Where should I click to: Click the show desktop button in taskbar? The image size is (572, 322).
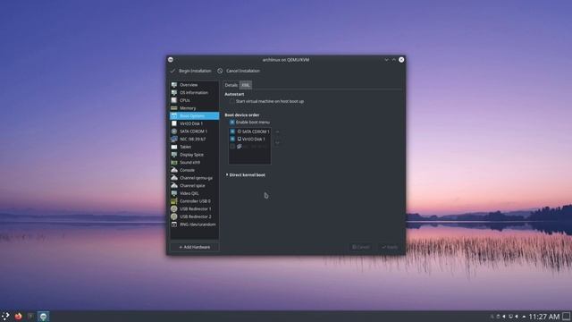(567, 316)
